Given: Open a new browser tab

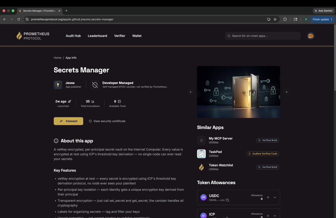Looking at the screenshot, I should [x=66, y=11].
